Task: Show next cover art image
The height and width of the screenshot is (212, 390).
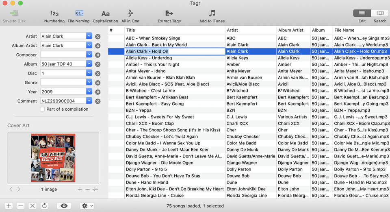Action: tap(19, 189)
